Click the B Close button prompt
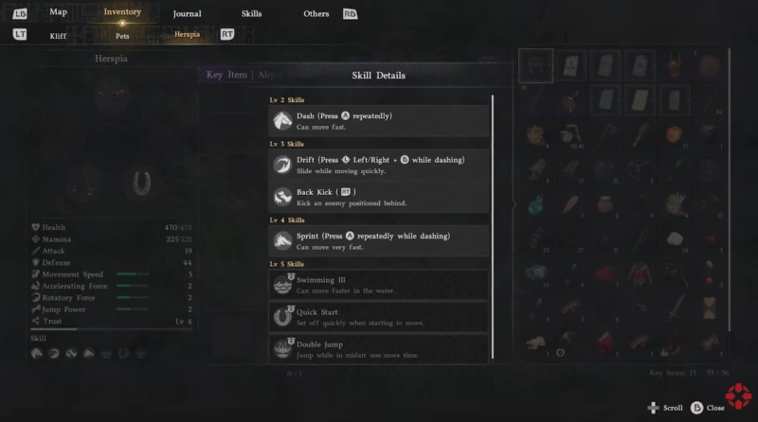Image resolution: width=758 pixels, height=422 pixels. tap(708, 408)
